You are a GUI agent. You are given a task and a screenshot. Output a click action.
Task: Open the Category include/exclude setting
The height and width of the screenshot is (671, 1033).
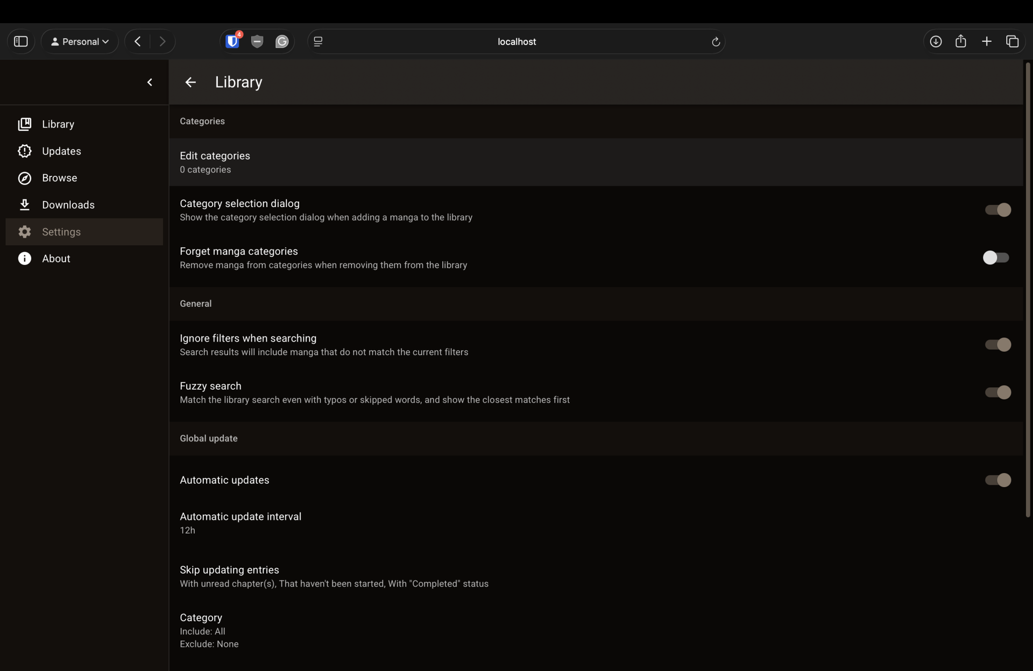click(596, 630)
